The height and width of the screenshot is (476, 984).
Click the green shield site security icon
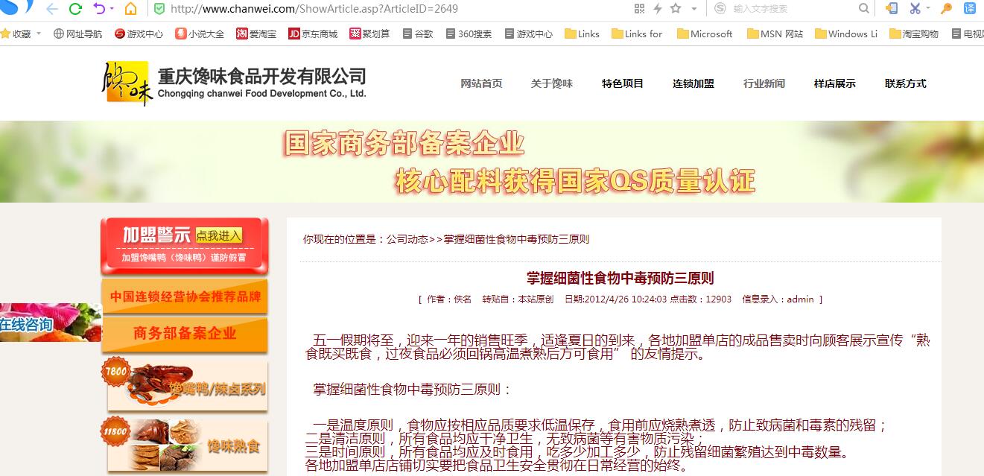(x=159, y=9)
